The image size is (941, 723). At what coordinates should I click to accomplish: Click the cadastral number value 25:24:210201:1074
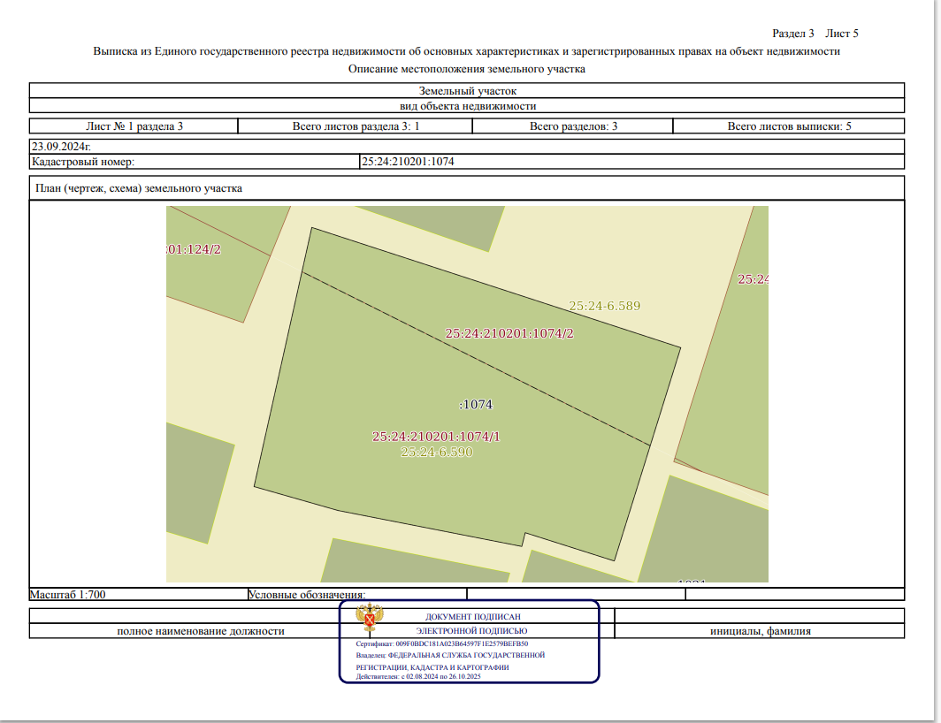point(408,162)
